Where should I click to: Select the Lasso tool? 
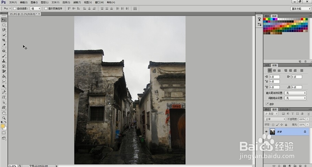tap(4, 30)
